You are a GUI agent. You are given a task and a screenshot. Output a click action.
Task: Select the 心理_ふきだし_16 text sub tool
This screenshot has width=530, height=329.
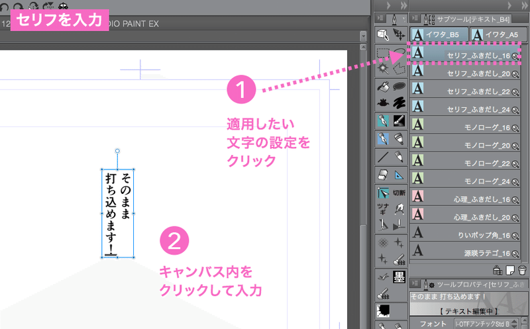point(465,197)
